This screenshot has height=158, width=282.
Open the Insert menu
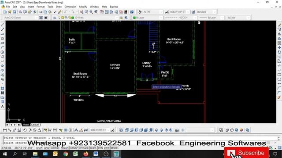pyautogui.click(x=31, y=7)
